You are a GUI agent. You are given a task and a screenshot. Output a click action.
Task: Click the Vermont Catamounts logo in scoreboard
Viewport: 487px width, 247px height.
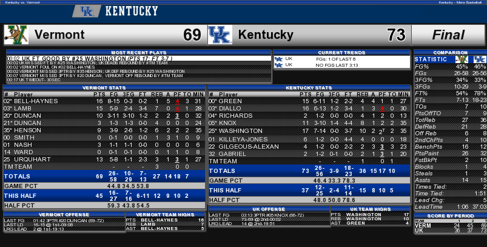coord(16,35)
